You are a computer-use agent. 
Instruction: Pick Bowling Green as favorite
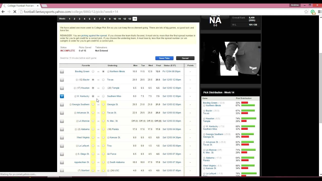click(93, 71)
